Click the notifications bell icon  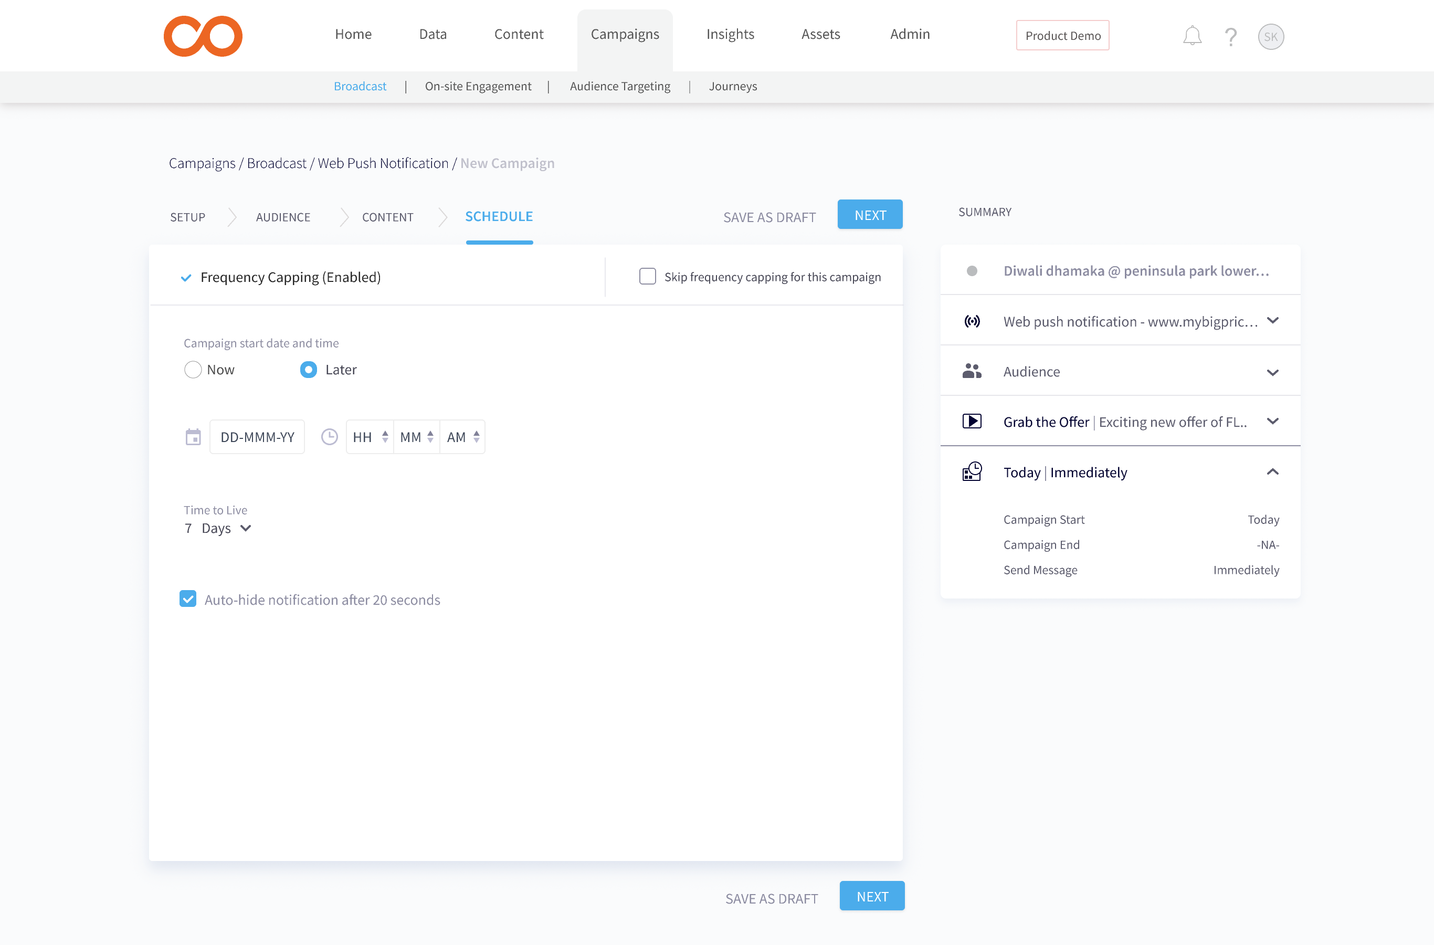1192,36
